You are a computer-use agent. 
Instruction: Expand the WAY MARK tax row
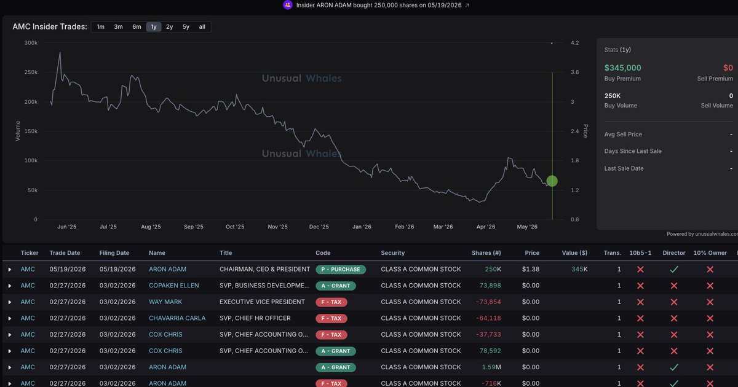click(x=10, y=302)
